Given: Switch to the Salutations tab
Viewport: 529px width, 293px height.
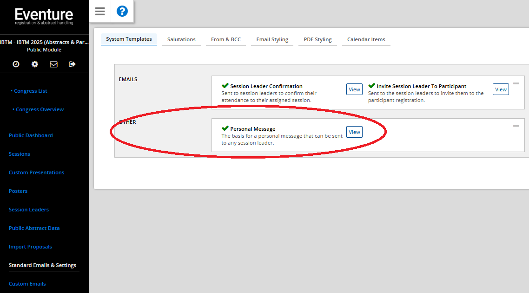Looking at the screenshot, I should coord(181,39).
